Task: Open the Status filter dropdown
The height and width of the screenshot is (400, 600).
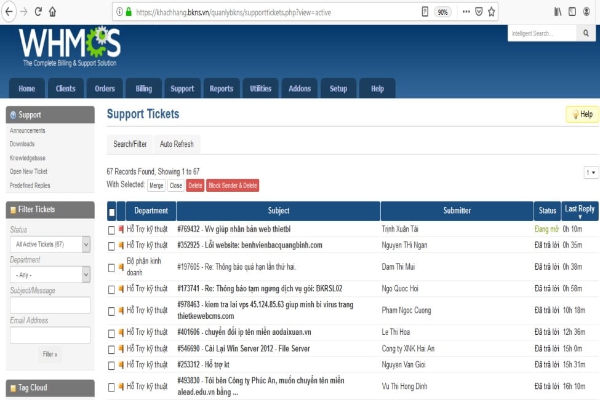Action: pos(50,245)
